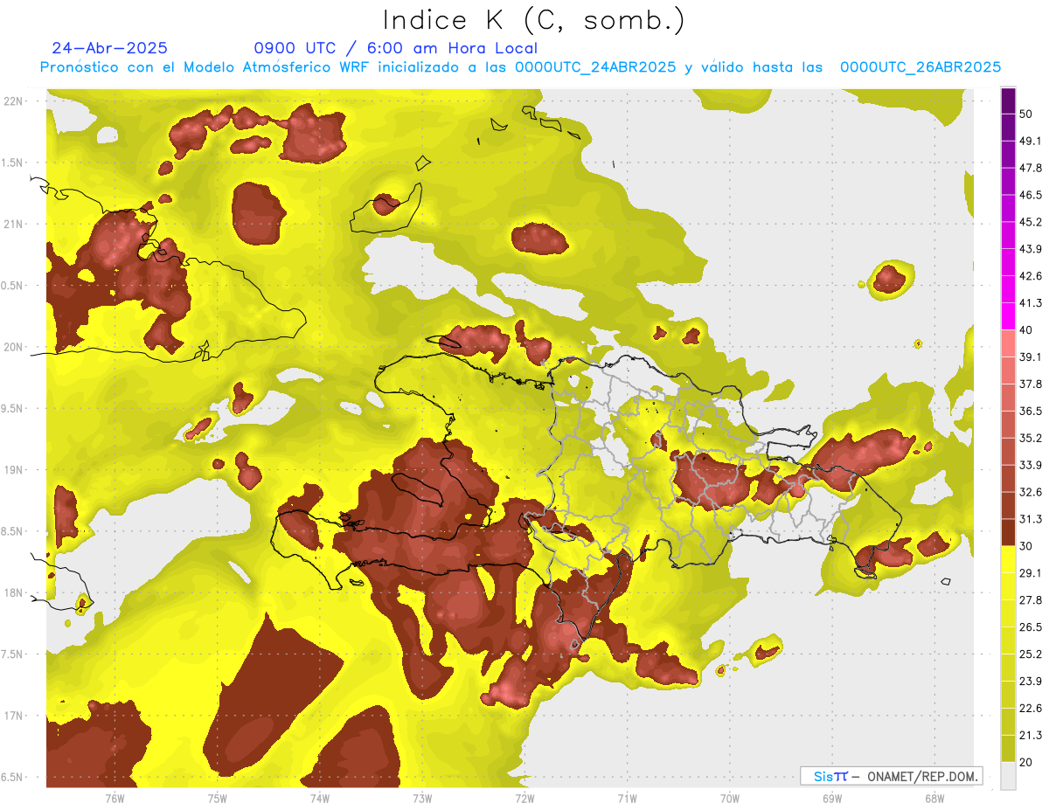Image resolution: width=1049 pixels, height=810 pixels.
Task: Click the colorbar value "30"
Action: coord(1027,546)
